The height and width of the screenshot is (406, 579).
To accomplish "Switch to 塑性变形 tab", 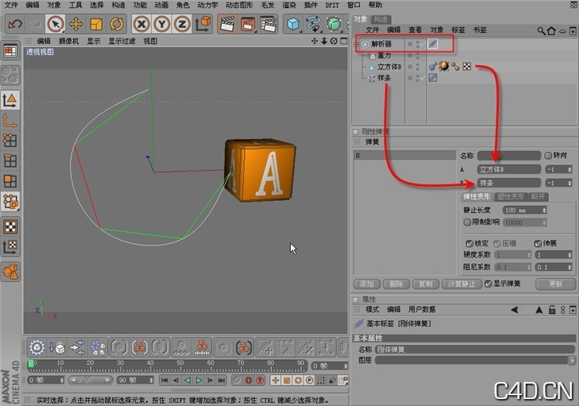I will 511,196.
